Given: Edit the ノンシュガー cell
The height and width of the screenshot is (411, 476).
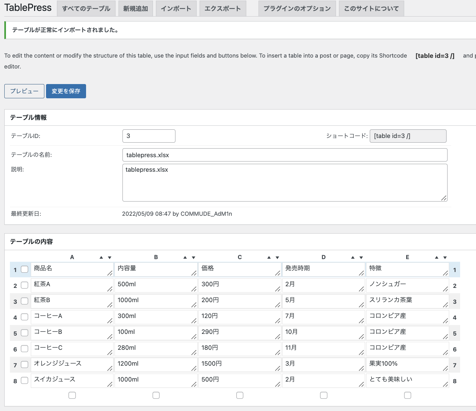Looking at the screenshot, I should pos(407,285).
